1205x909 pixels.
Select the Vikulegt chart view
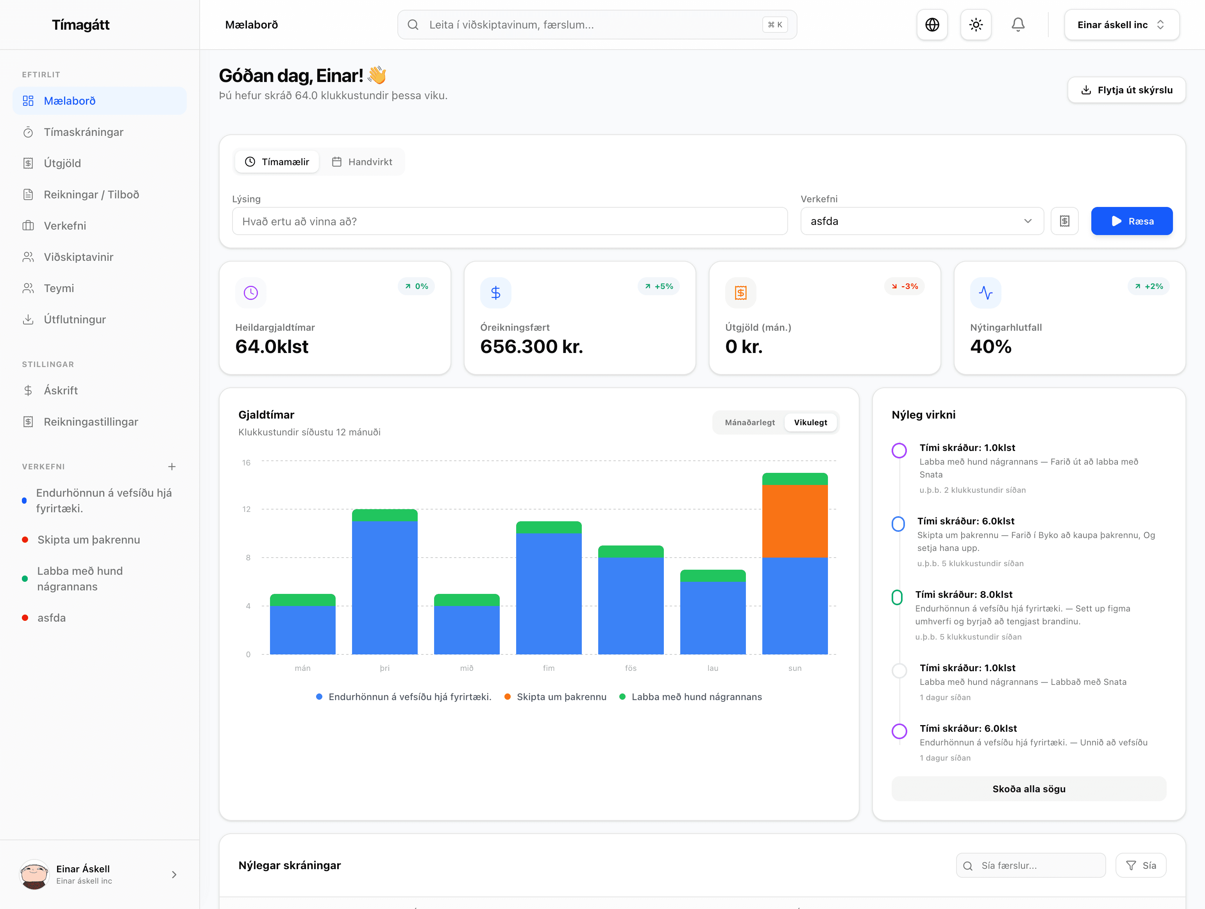810,422
